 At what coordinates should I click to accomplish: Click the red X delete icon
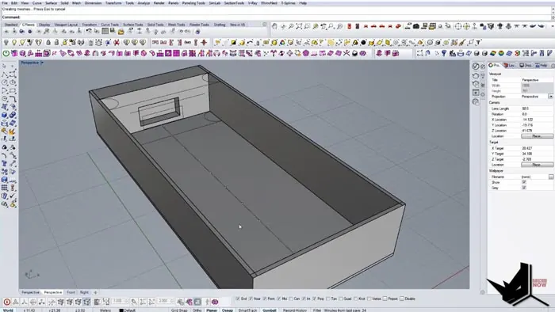click(117, 43)
